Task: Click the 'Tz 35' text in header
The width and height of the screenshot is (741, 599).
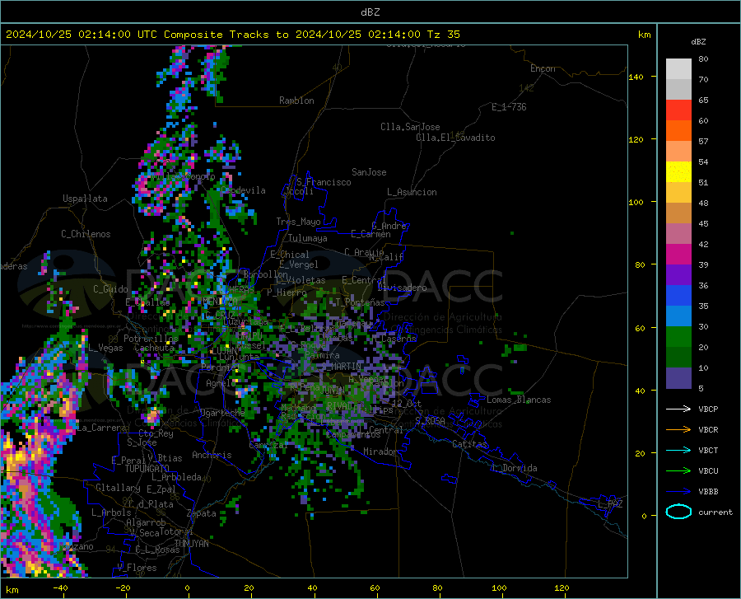Action: click(x=443, y=35)
